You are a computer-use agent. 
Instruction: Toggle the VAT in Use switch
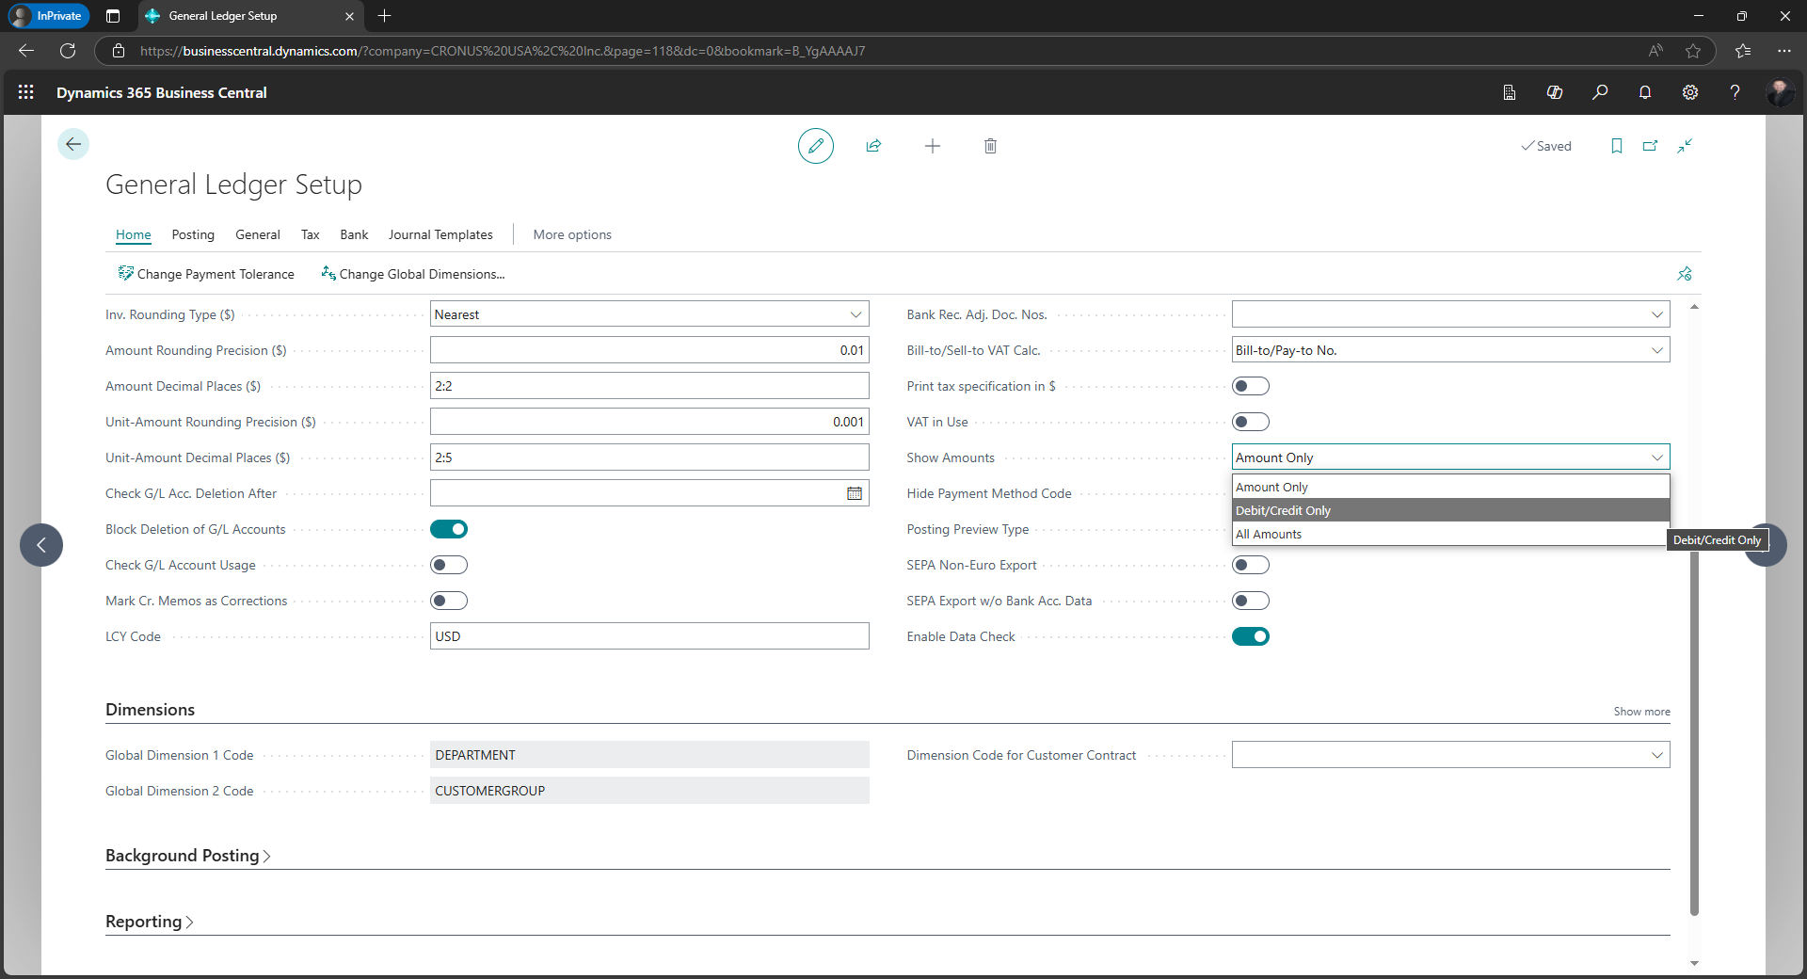click(x=1251, y=422)
